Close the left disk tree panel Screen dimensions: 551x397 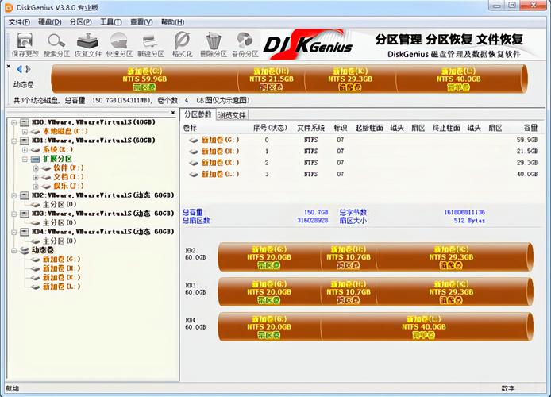173,113
